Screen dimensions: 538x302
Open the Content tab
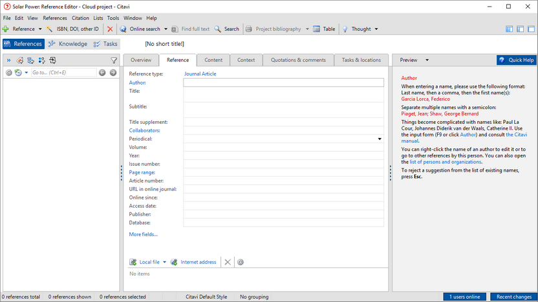[213, 60]
